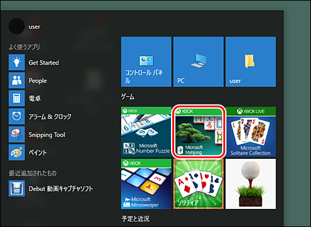Click the user account name
This screenshot has width=311, height=227.
(x=34, y=27)
